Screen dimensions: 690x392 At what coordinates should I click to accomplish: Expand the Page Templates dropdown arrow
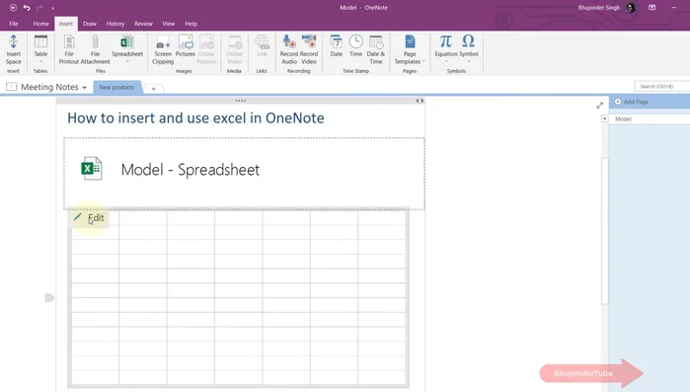tap(423, 61)
